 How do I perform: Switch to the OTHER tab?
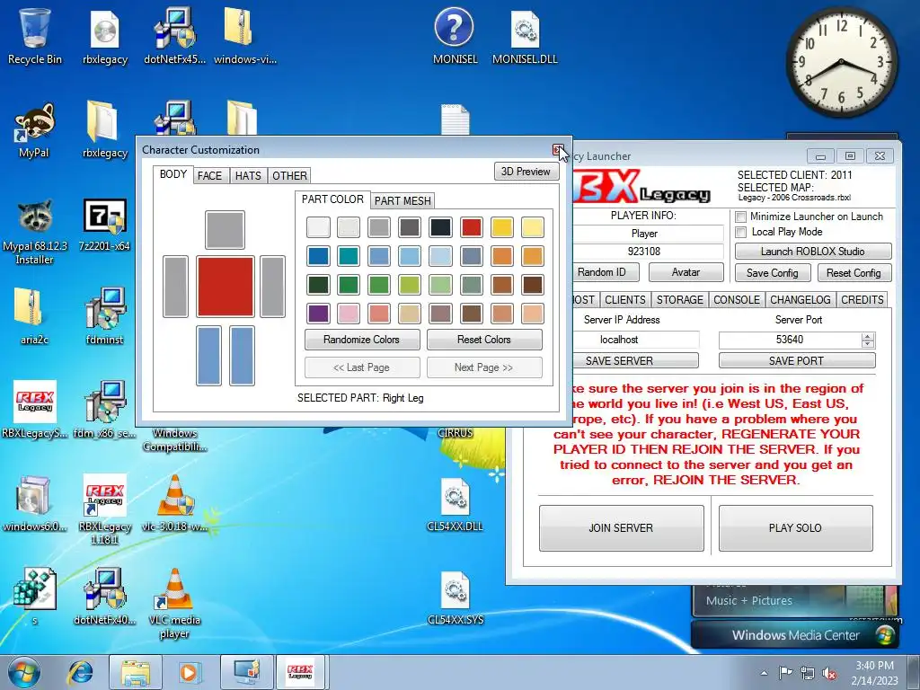[289, 175]
